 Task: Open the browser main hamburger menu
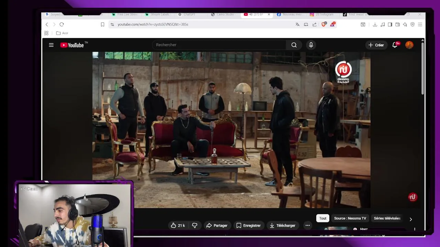coord(420,24)
